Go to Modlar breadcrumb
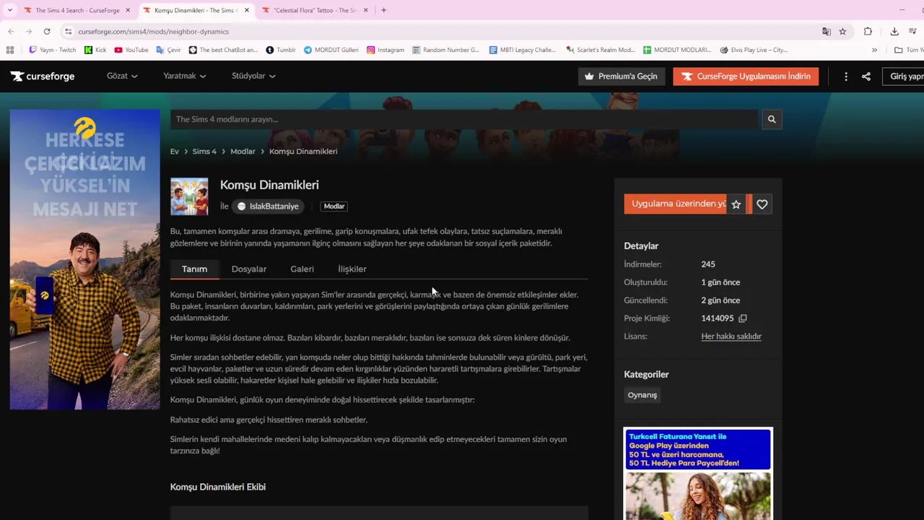This screenshot has width=924, height=520. coord(243,151)
